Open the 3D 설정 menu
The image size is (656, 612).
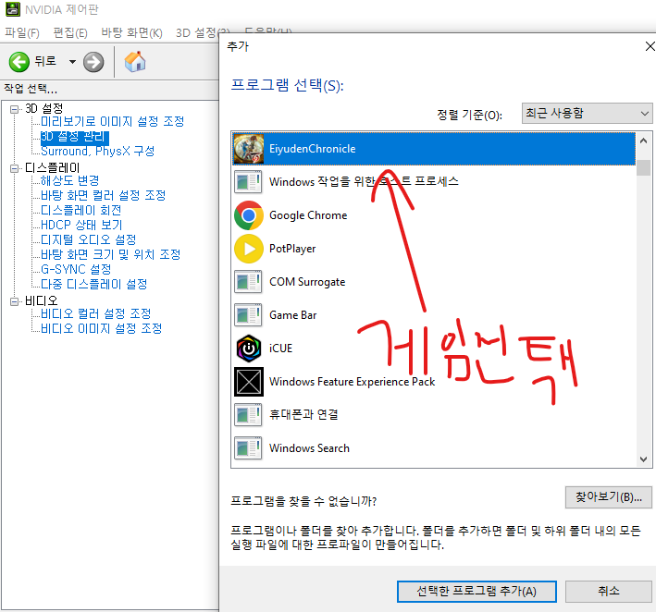click(197, 33)
